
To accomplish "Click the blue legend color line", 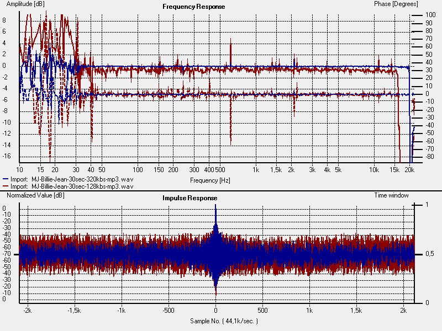I will (x=6, y=179).
